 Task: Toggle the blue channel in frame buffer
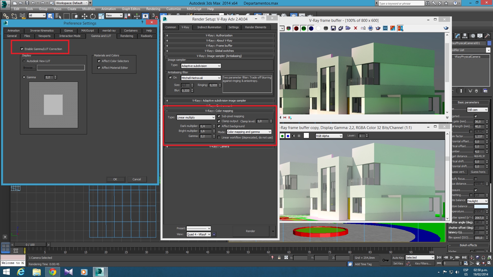[x=311, y=28]
